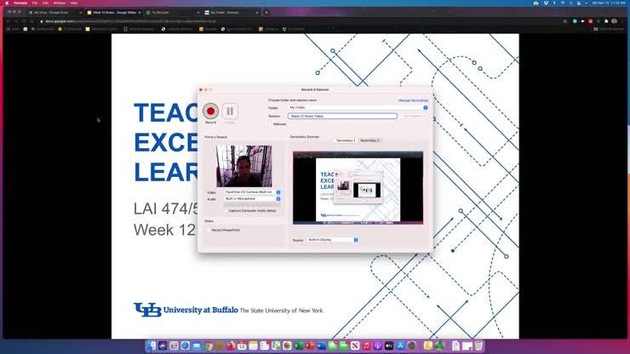Launch Music app from the dock

[x=367, y=345]
